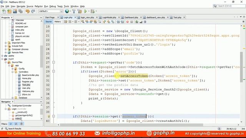Click the Save All toolbar icon
246x138 pixels.
[x=20, y=11]
